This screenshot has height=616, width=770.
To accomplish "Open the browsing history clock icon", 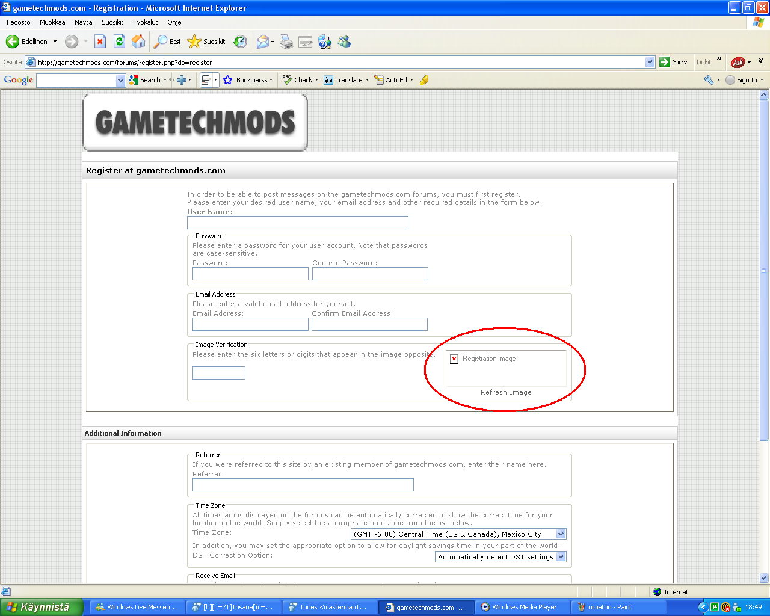I will pos(240,42).
